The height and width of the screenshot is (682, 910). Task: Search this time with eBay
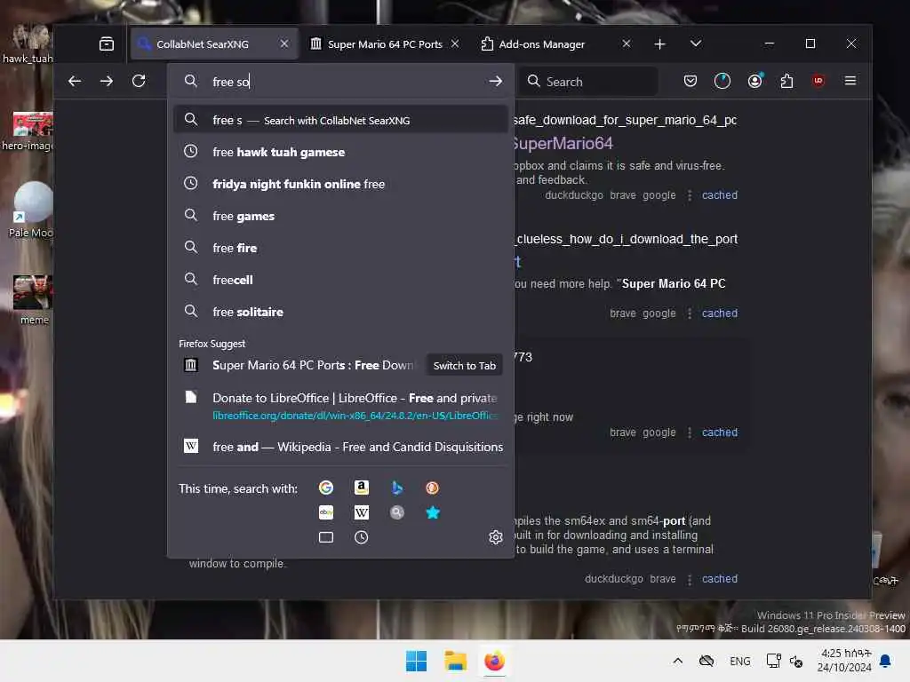pos(325,512)
